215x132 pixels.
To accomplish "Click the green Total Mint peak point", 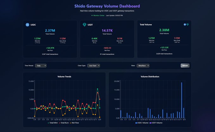I will (x=98, y=89).
